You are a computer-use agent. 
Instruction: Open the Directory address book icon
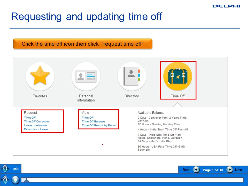[131, 76]
